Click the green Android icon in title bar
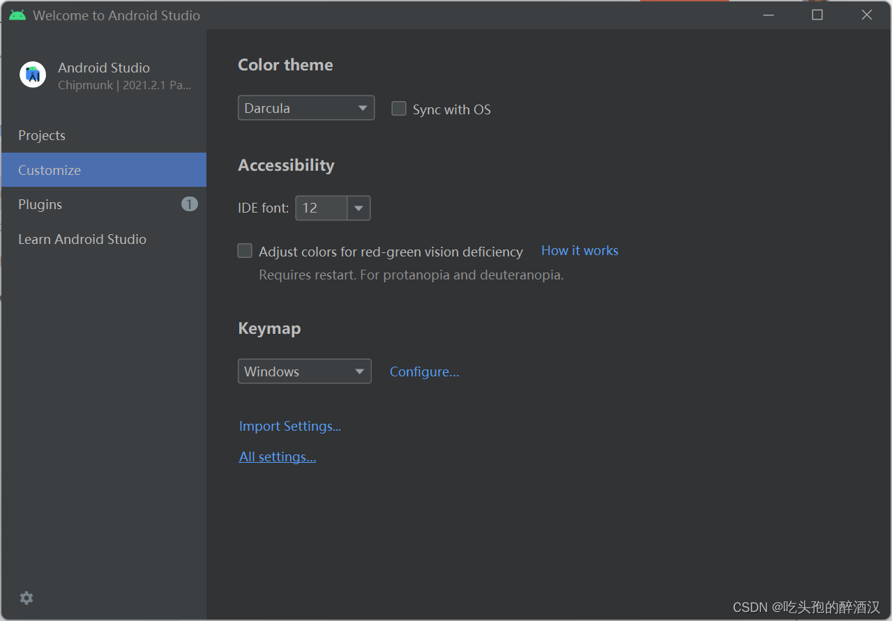892x621 pixels. (17, 15)
